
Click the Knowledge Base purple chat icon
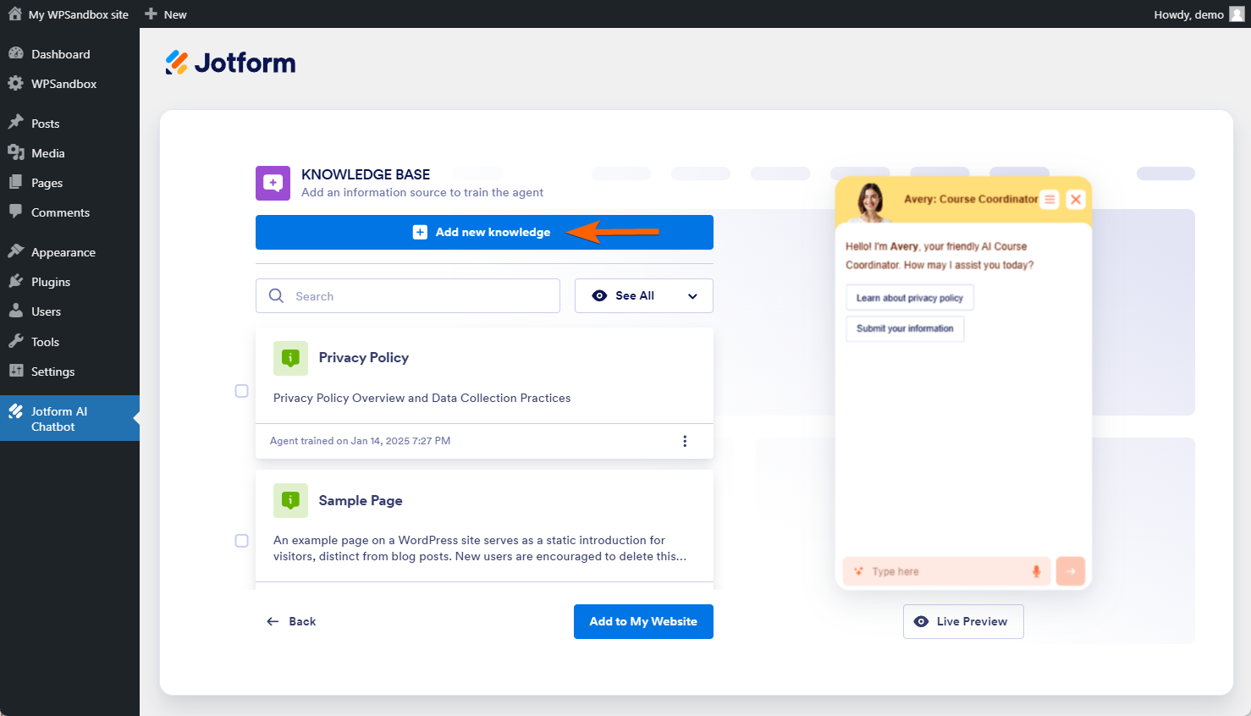273,183
